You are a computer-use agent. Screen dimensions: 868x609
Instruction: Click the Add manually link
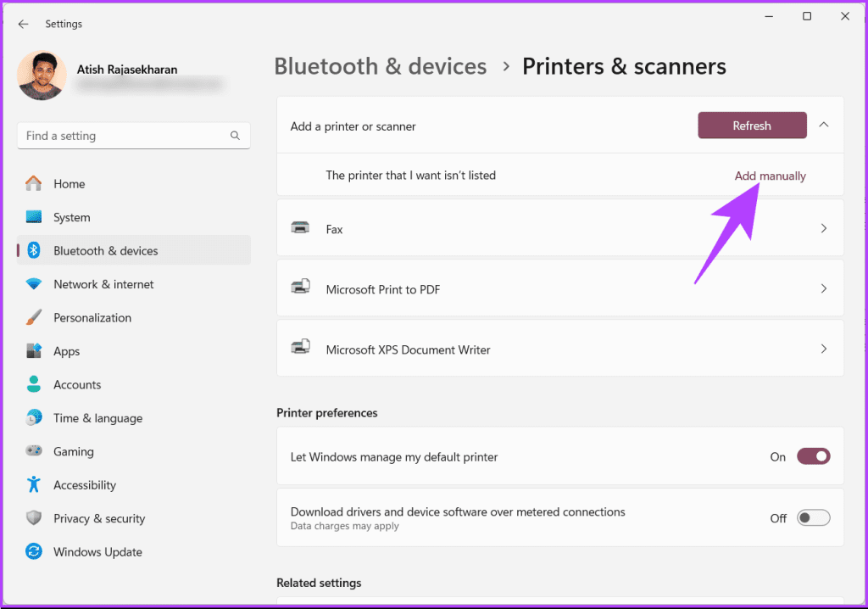(x=770, y=176)
